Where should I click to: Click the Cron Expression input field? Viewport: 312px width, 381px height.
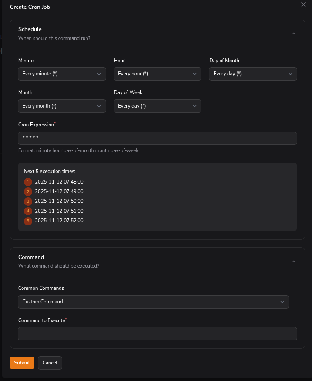158,138
